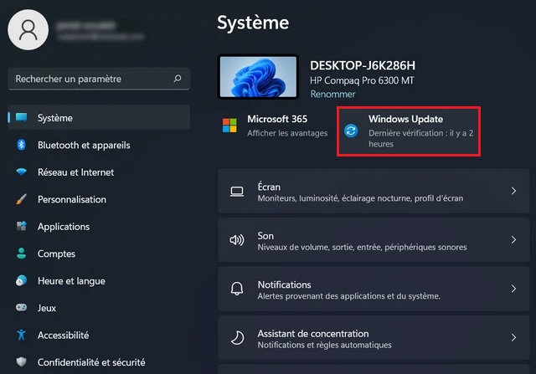Click the DESKTOP-J6K286H computer name

coord(363,65)
